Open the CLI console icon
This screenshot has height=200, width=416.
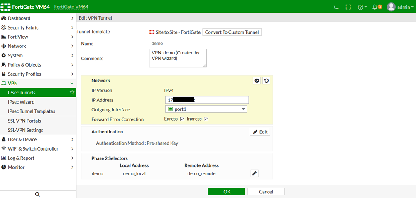[x=336, y=7]
